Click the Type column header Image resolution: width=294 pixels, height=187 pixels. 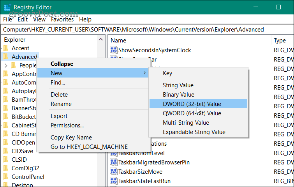point(280,41)
